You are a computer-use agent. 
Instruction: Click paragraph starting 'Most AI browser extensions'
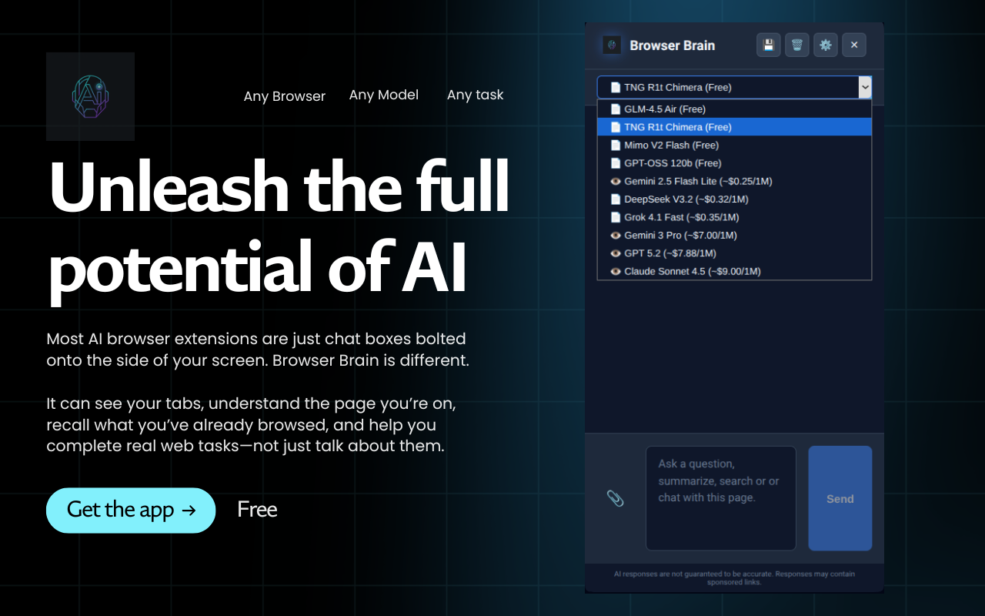click(258, 350)
